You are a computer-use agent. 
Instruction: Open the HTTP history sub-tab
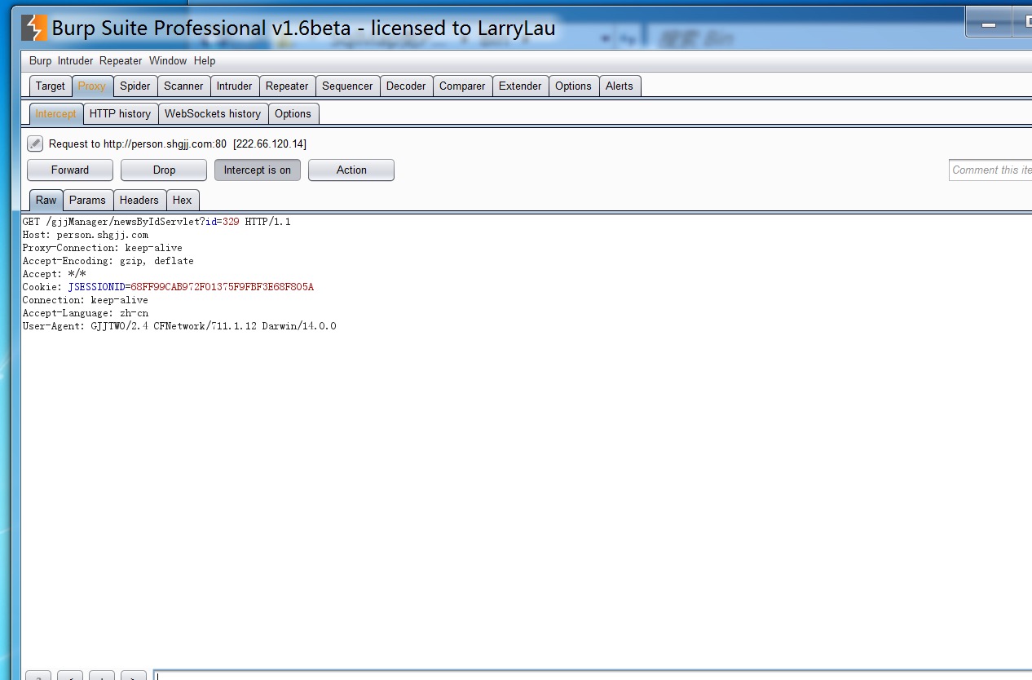(120, 113)
